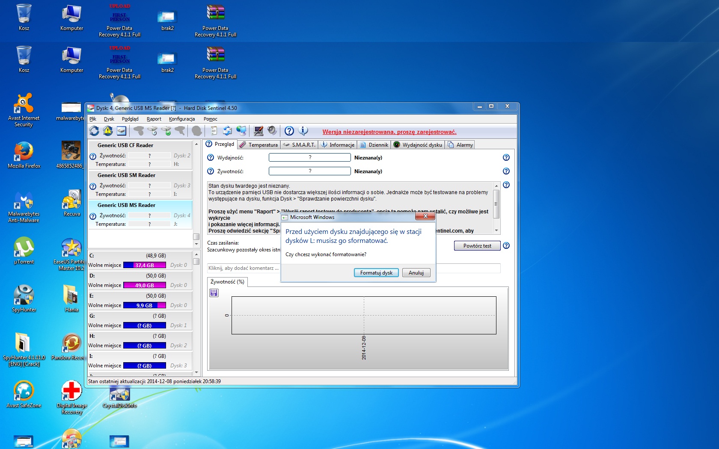Open SpyHunter 4.1.11.0 [ENG] [Crack] folder

(x=24, y=350)
